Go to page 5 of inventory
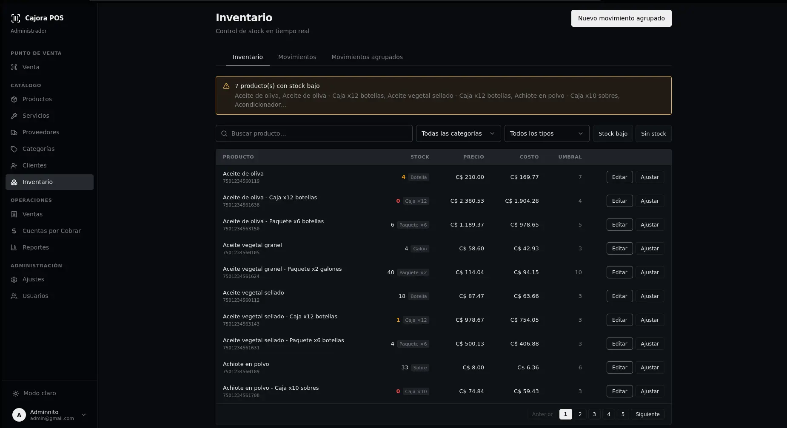The width and height of the screenshot is (787, 428). (x=623, y=414)
